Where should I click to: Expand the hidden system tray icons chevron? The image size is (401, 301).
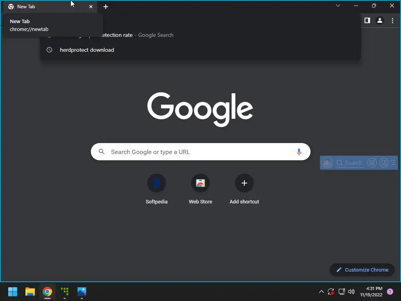(322, 292)
